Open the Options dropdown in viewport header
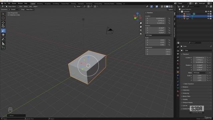Image resolution: width=213 pixels, height=120 pixels. coord(171,10)
